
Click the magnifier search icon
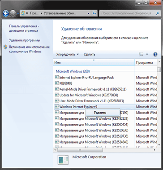(158, 13)
